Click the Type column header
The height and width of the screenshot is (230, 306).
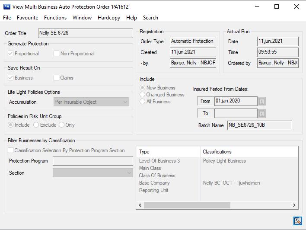(169, 152)
